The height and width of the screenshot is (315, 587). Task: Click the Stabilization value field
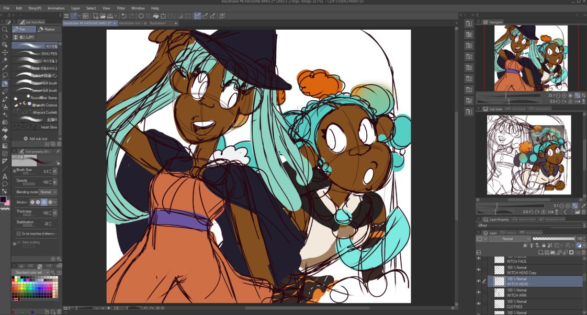[46, 224]
